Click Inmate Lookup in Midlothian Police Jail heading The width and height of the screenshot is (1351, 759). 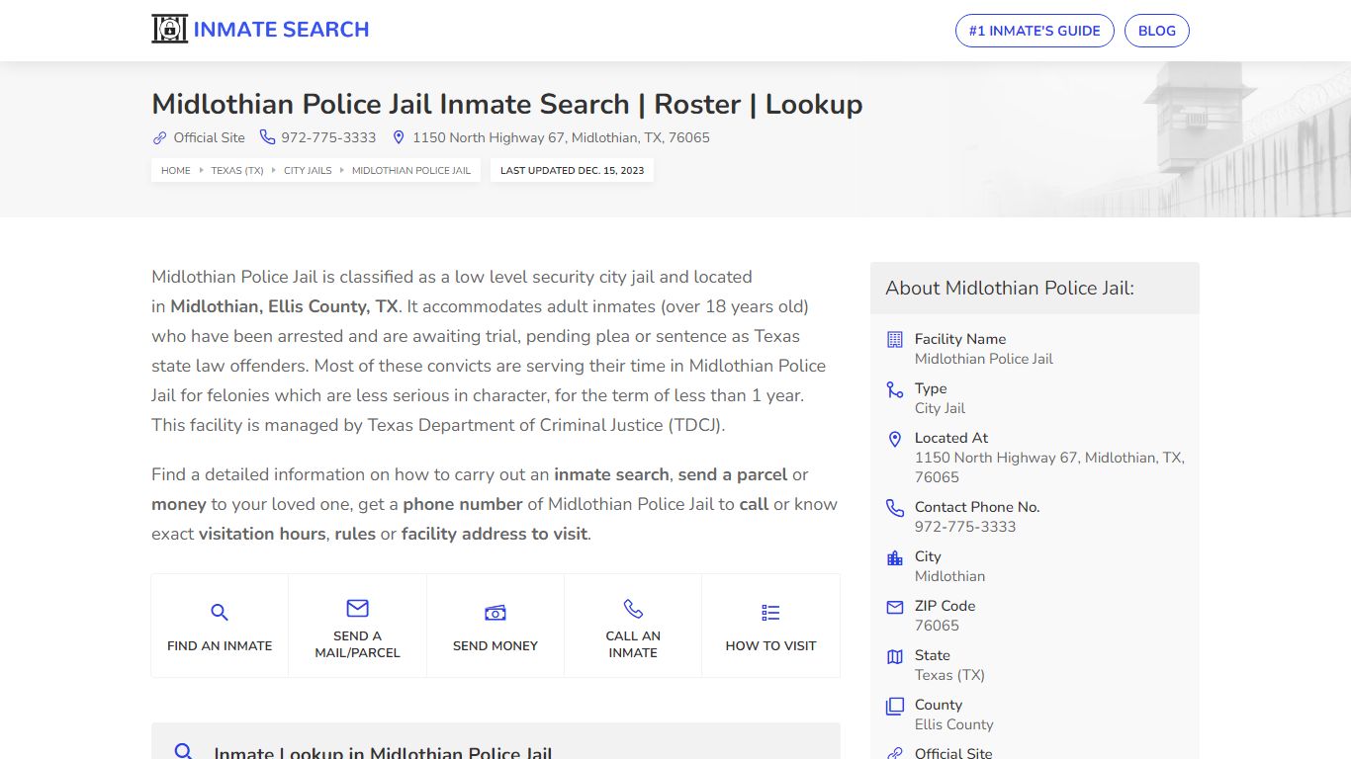pos(383,753)
